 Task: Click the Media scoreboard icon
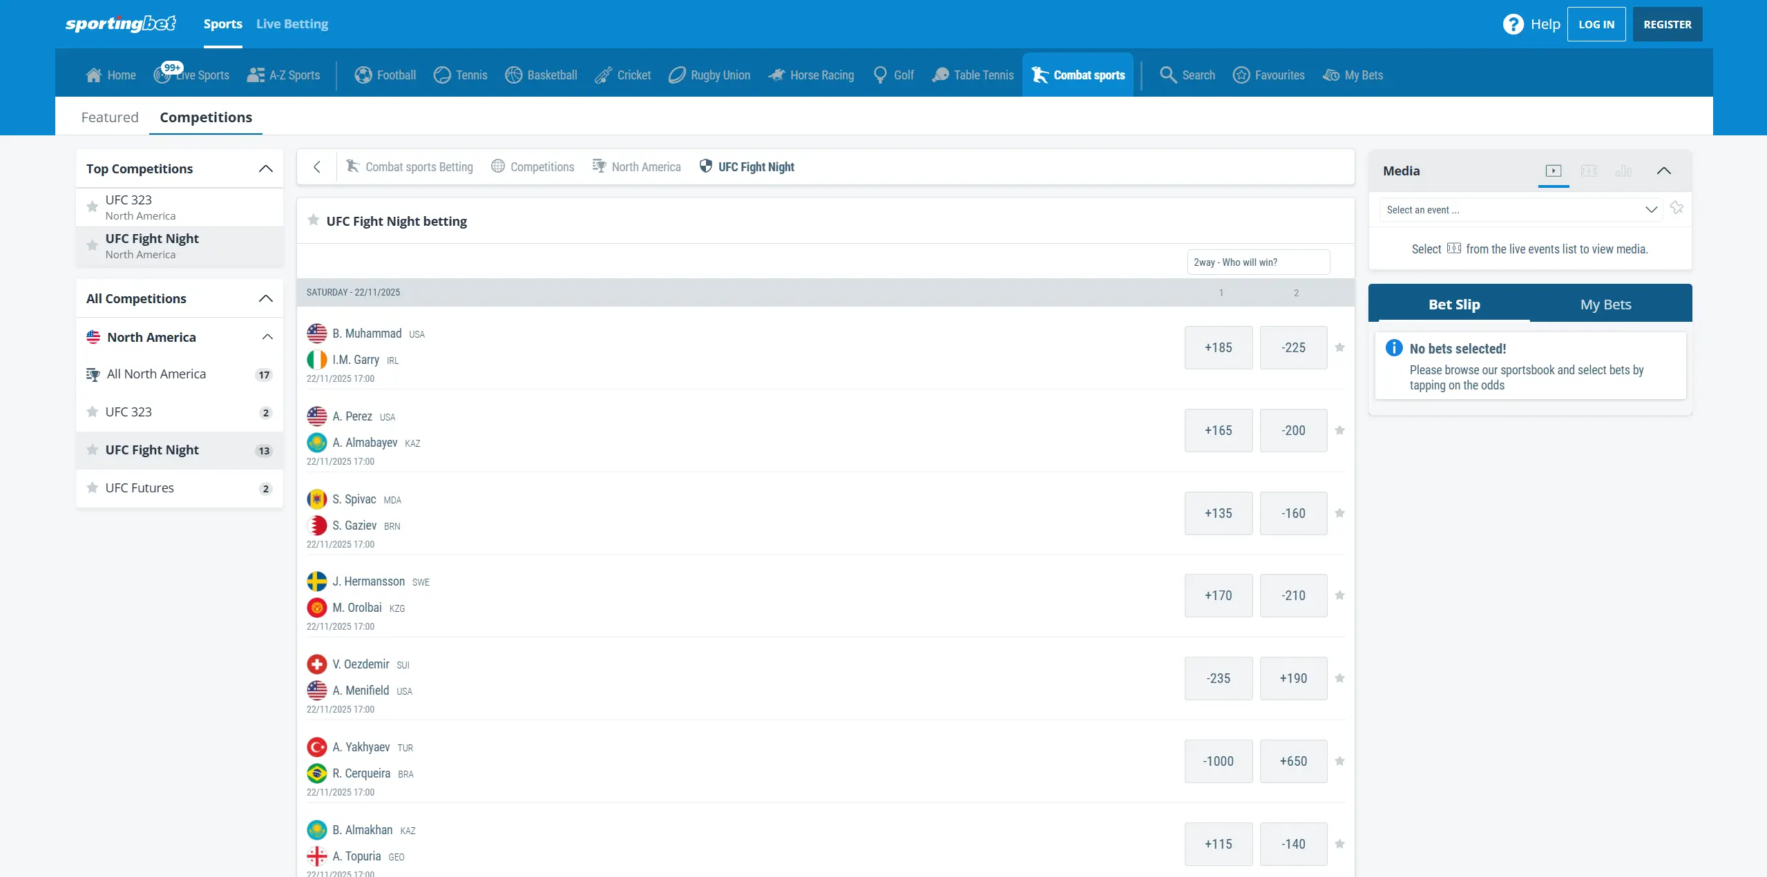[x=1589, y=171]
